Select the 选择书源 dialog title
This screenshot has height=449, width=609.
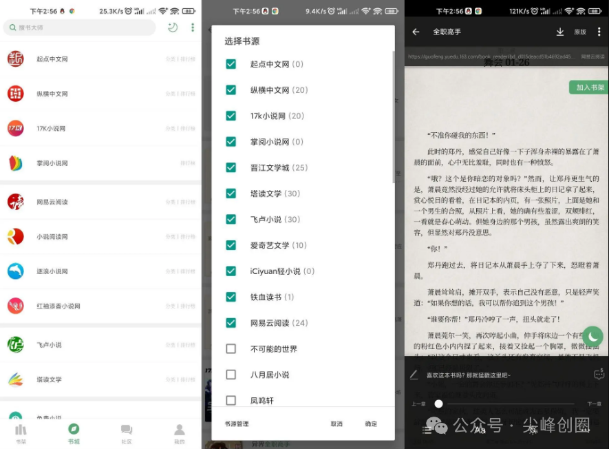(242, 41)
